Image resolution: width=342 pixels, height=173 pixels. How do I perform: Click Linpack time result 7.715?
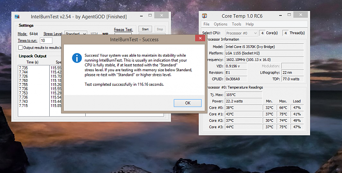tap(23, 106)
